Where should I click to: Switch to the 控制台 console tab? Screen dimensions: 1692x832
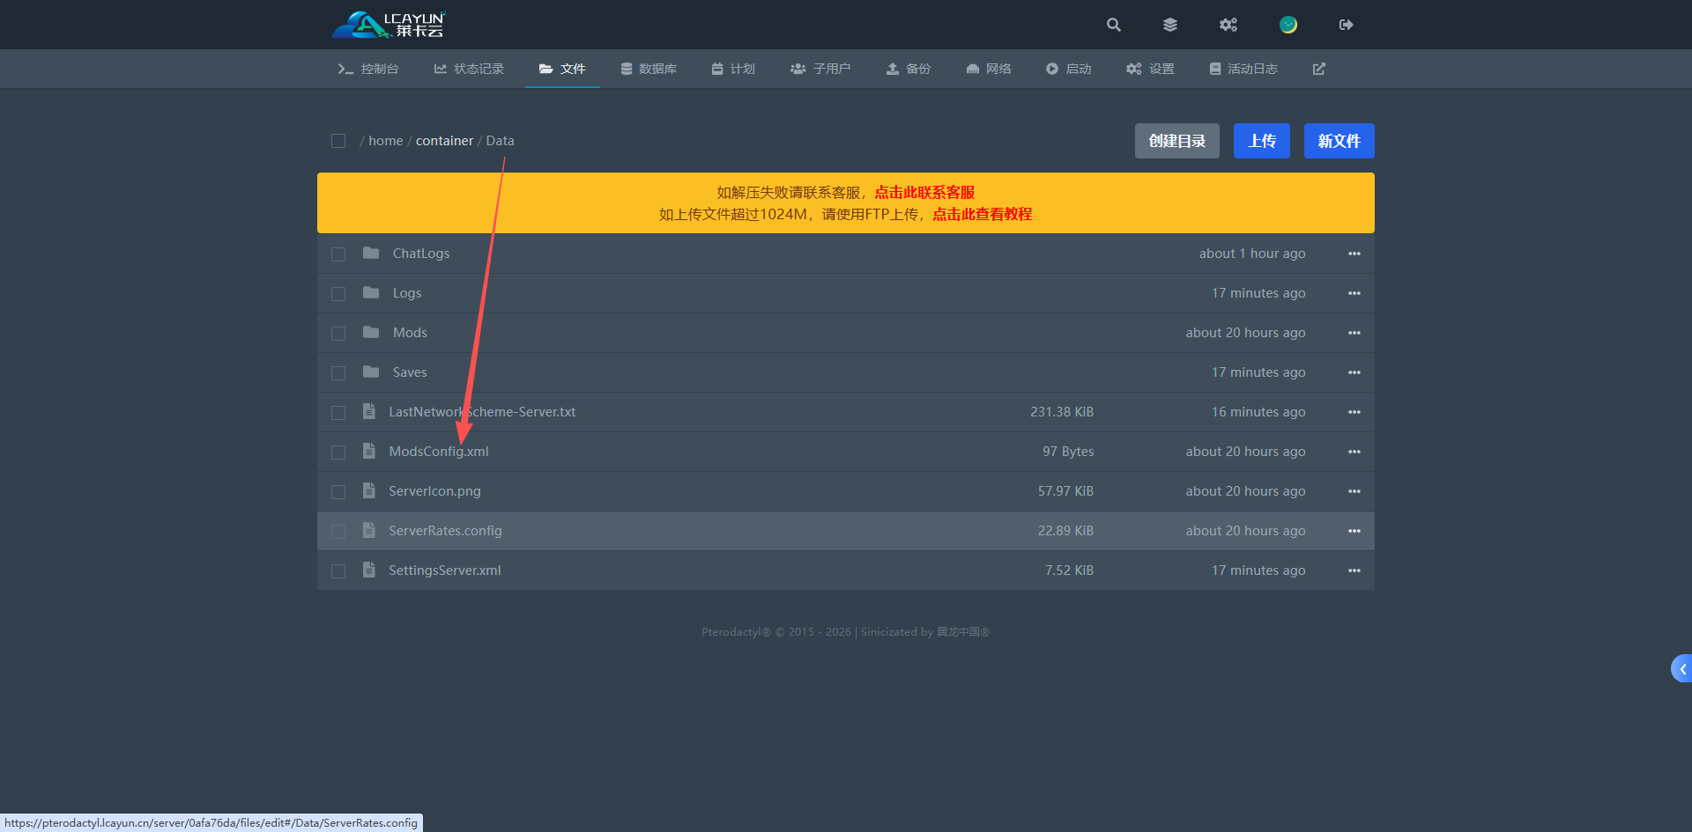click(368, 69)
